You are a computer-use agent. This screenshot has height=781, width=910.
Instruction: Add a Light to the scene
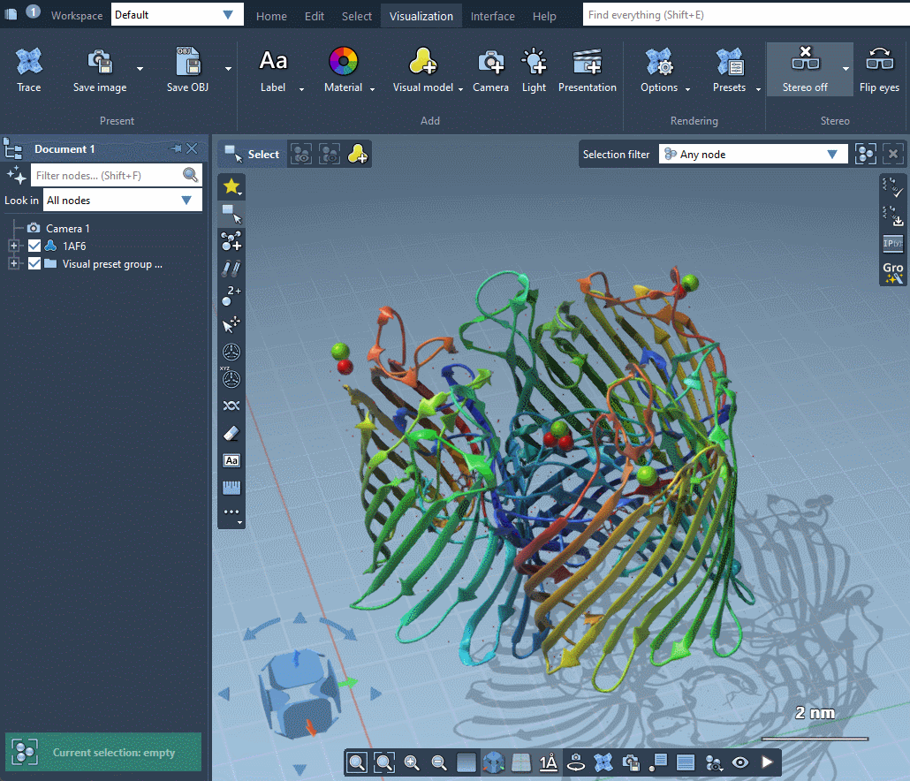tap(534, 68)
